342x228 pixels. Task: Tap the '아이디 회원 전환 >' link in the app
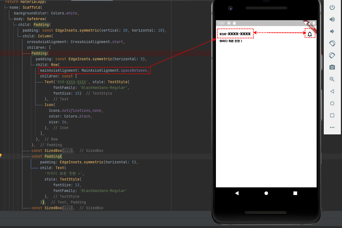tap(231, 41)
